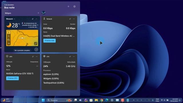Launch Microsoft Edge from taskbar
Image resolution: width=183 pixels, height=103 pixels.
click(107, 100)
